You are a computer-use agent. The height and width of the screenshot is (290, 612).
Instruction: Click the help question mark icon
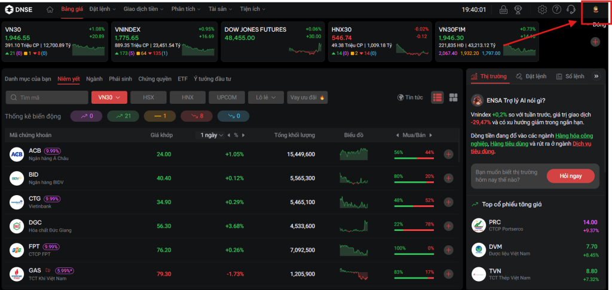pyautogui.click(x=556, y=10)
